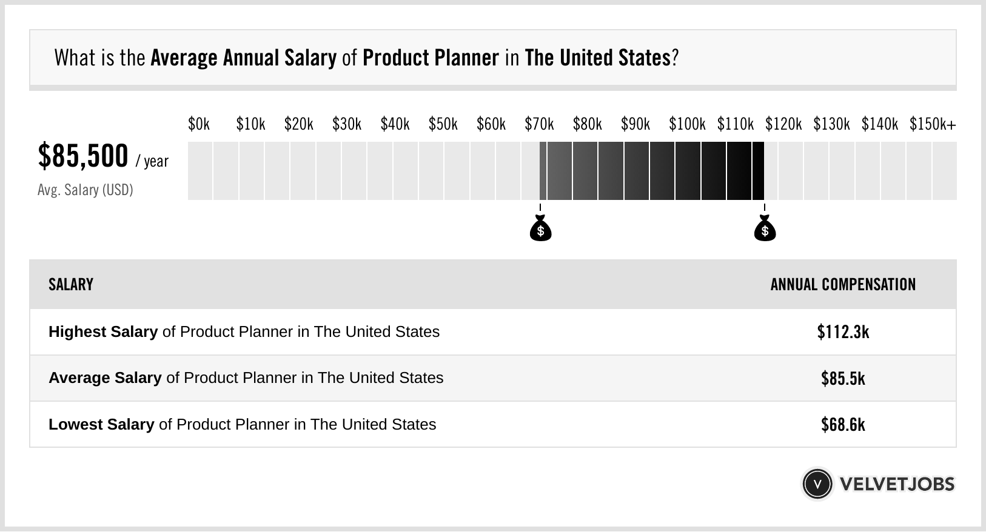Click the left money bag marker icon

(x=540, y=229)
